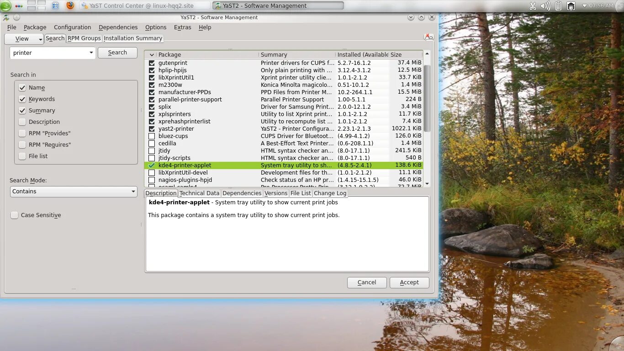Open the Package menu
Viewport: 624px width, 351px height.
coord(35,27)
